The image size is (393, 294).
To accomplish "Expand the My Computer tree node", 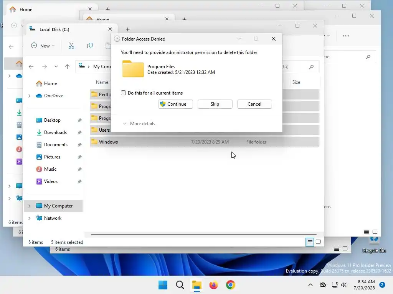I will tap(29, 206).
